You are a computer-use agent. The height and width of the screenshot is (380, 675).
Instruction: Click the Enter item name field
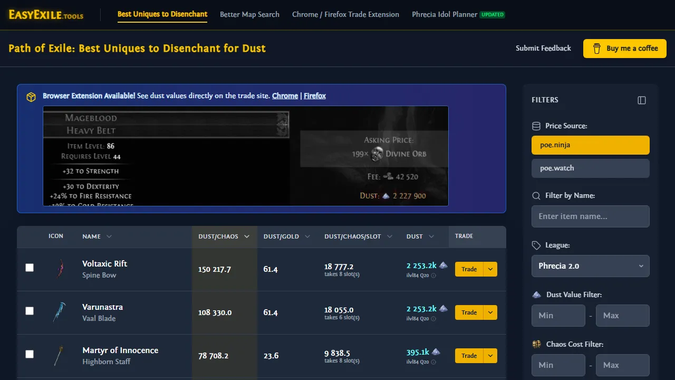click(590, 216)
